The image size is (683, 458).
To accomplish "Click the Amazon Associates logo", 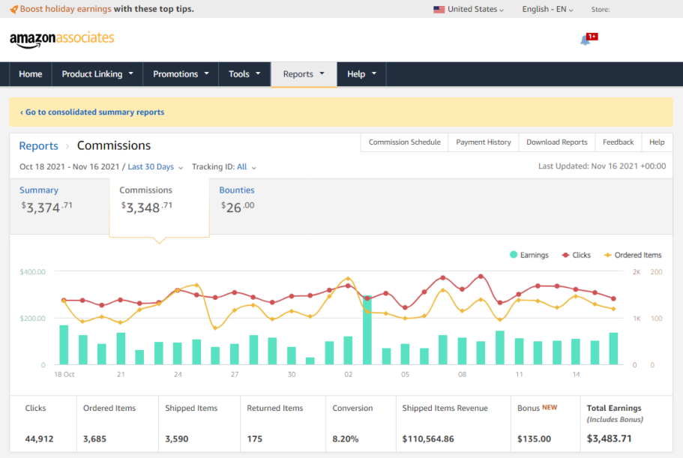I will (x=61, y=39).
